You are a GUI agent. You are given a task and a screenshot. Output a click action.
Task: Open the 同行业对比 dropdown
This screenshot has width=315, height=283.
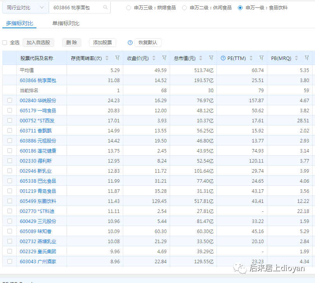tap(26, 8)
